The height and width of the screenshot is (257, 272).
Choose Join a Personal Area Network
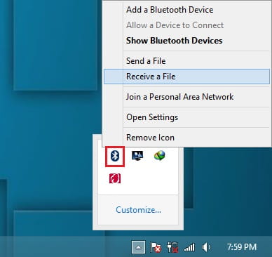click(x=186, y=97)
